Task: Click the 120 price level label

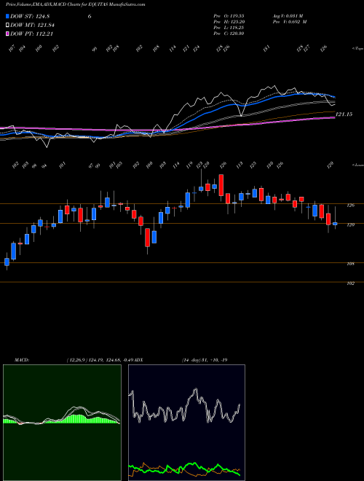Action: (351, 225)
